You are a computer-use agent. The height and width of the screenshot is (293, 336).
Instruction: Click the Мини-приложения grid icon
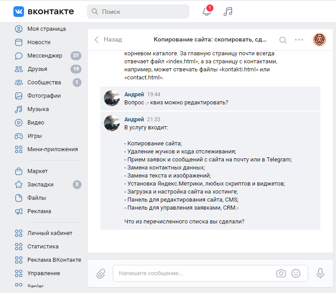point(19,149)
